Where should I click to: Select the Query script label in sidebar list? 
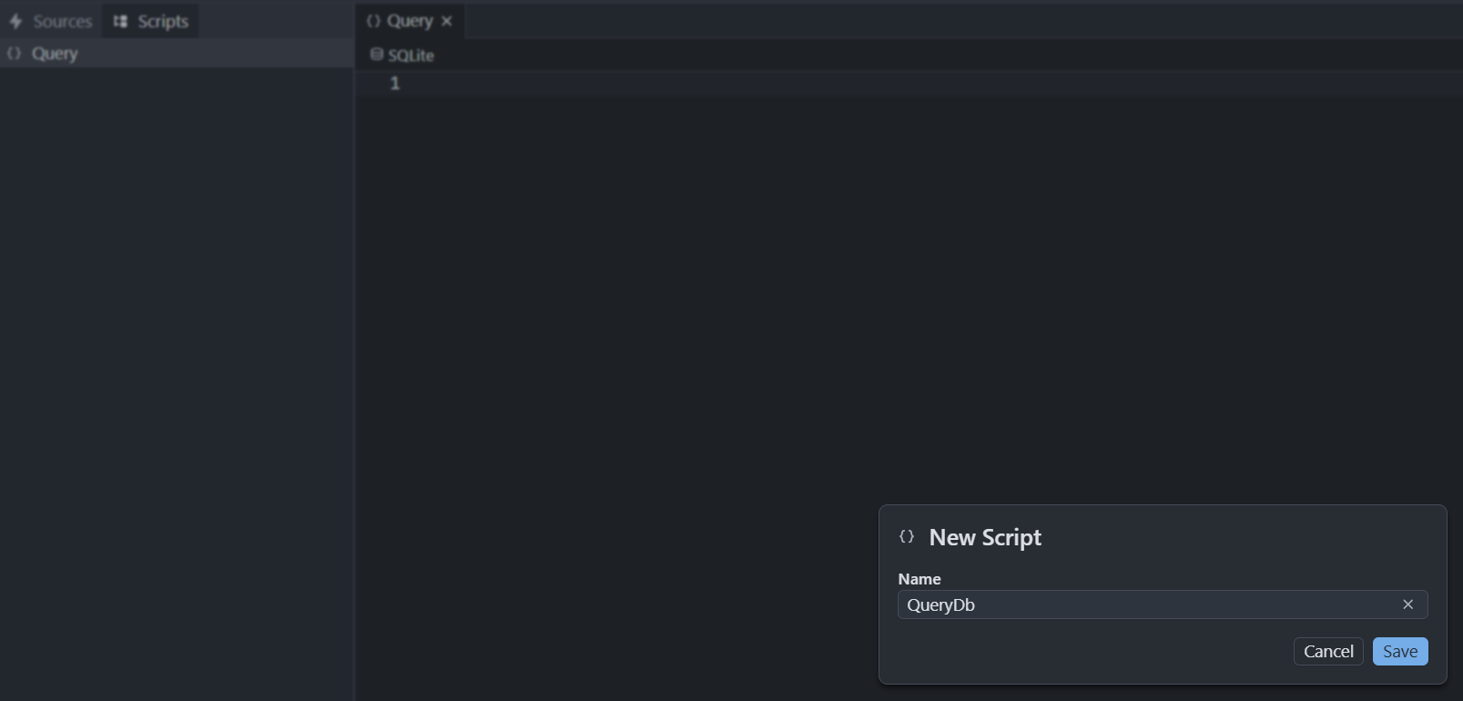click(x=55, y=54)
